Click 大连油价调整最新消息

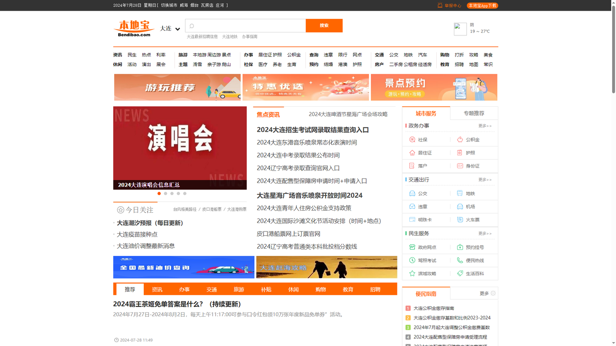pyautogui.click(x=146, y=246)
